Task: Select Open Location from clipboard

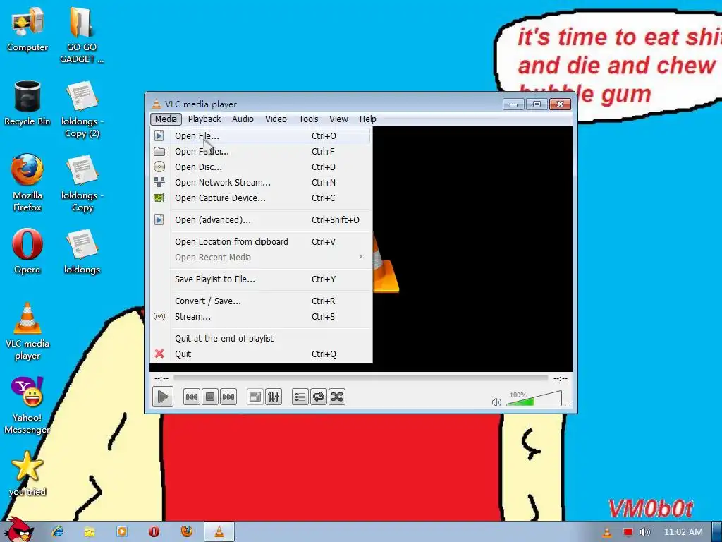Action: pyautogui.click(x=261, y=242)
